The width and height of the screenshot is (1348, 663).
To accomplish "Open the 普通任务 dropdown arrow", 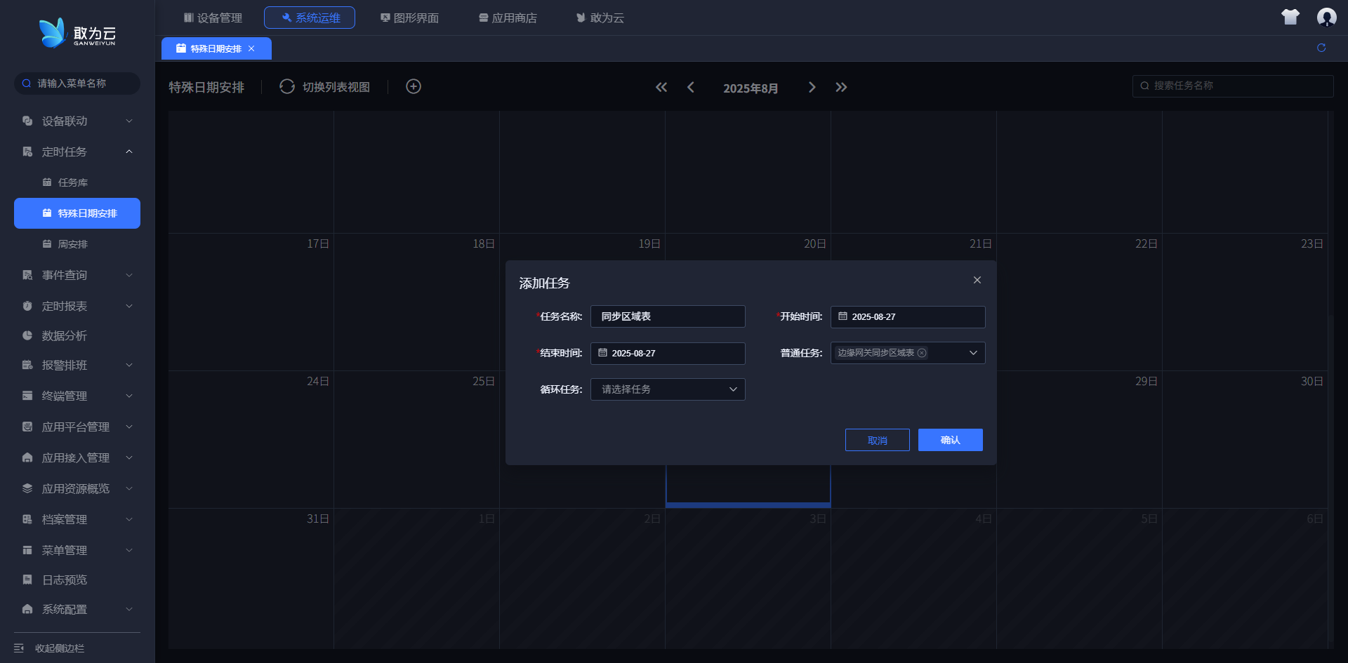I will [x=973, y=353].
